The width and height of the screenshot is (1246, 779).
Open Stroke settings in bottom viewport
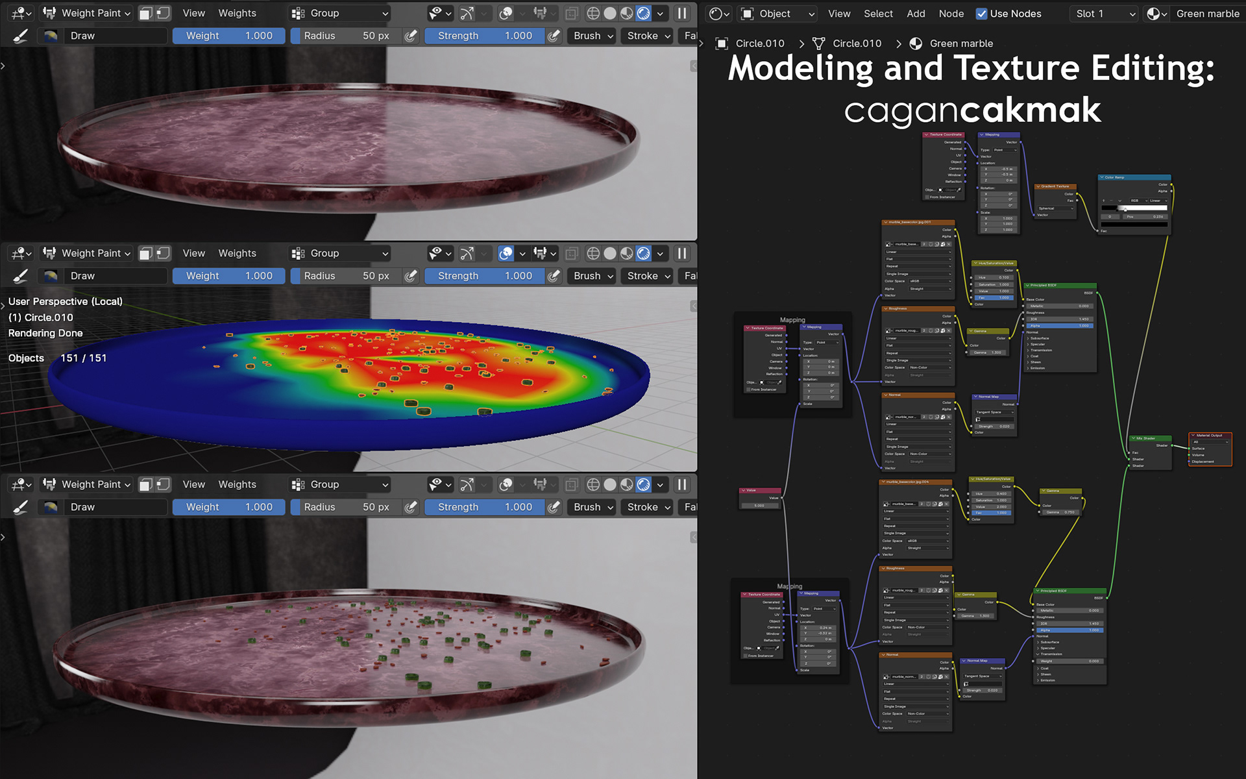point(648,507)
